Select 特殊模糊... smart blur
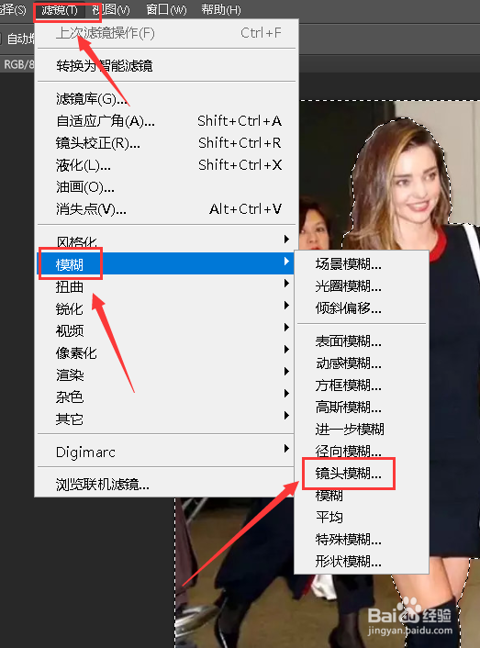This screenshot has width=480, height=648. pyautogui.click(x=362, y=539)
